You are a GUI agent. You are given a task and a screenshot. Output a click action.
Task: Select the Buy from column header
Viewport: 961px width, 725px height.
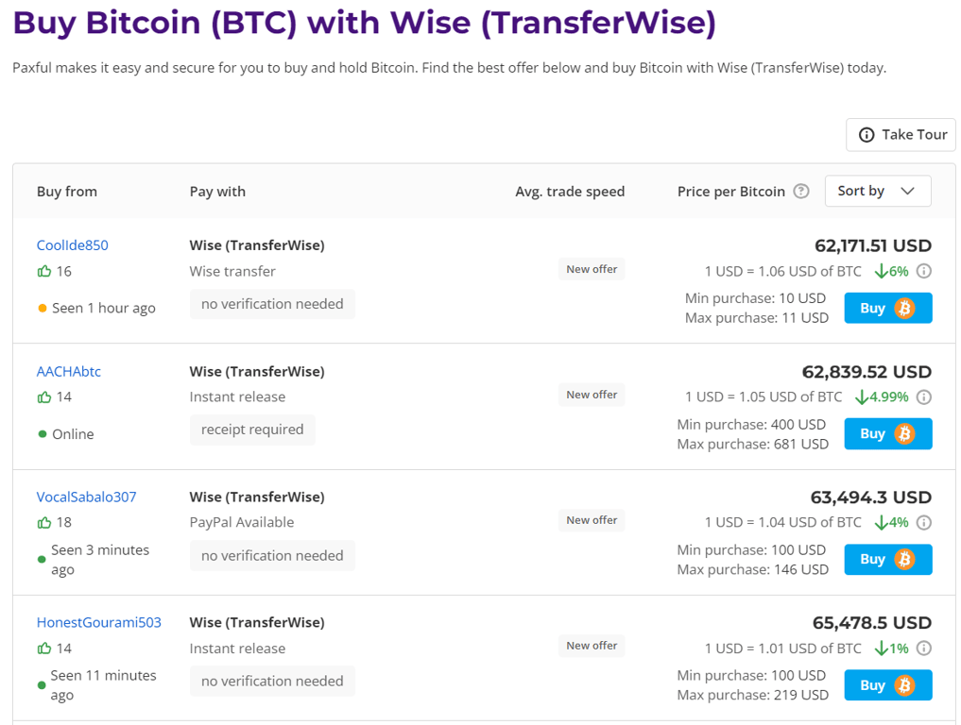click(x=66, y=191)
